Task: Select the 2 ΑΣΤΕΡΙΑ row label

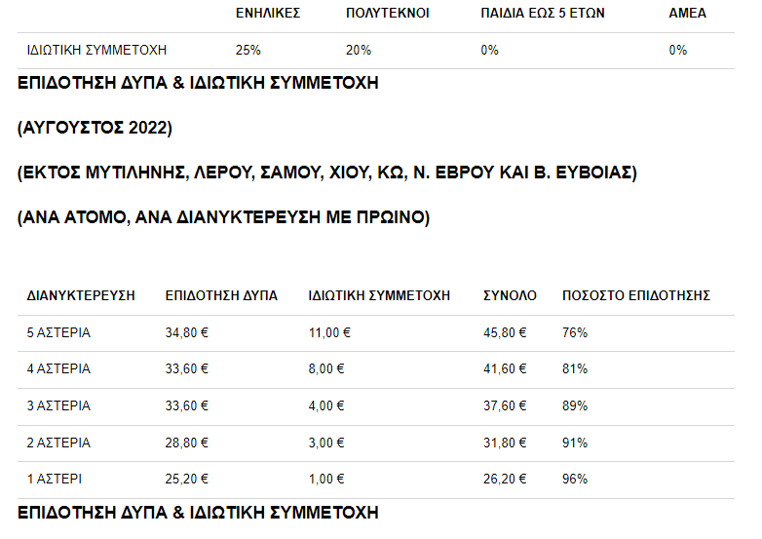Action: click(x=58, y=443)
